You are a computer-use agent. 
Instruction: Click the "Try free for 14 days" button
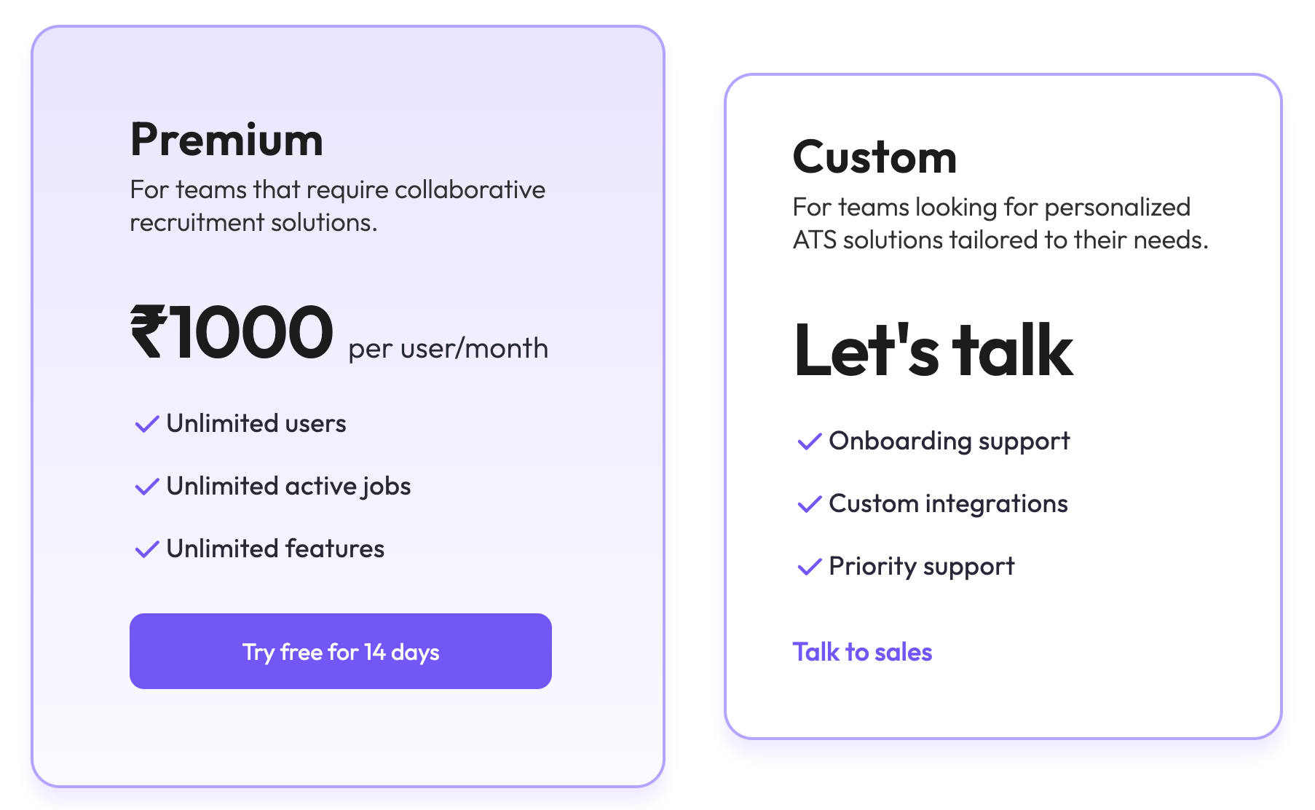340,651
